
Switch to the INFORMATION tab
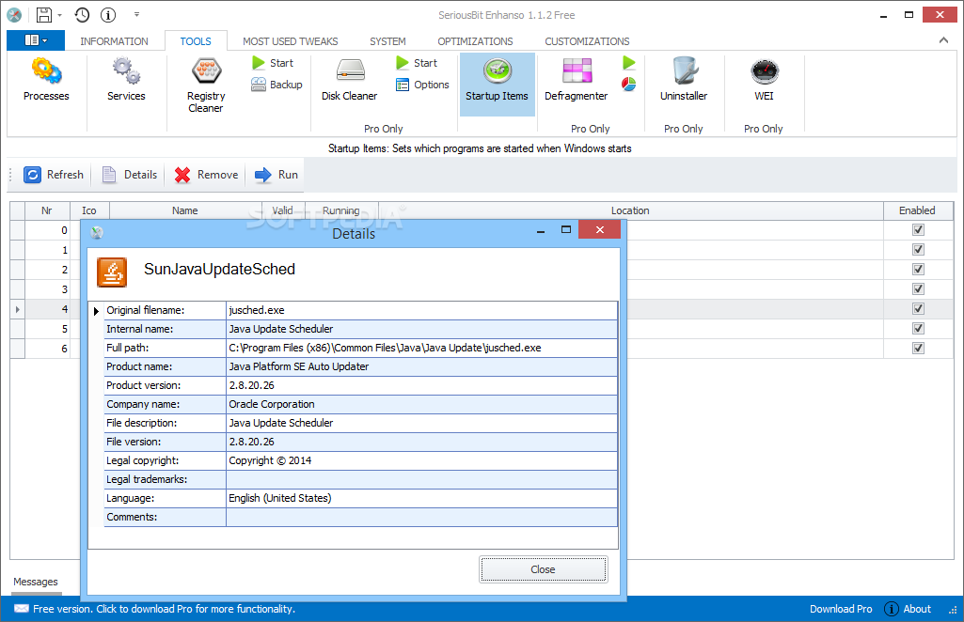[114, 41]
